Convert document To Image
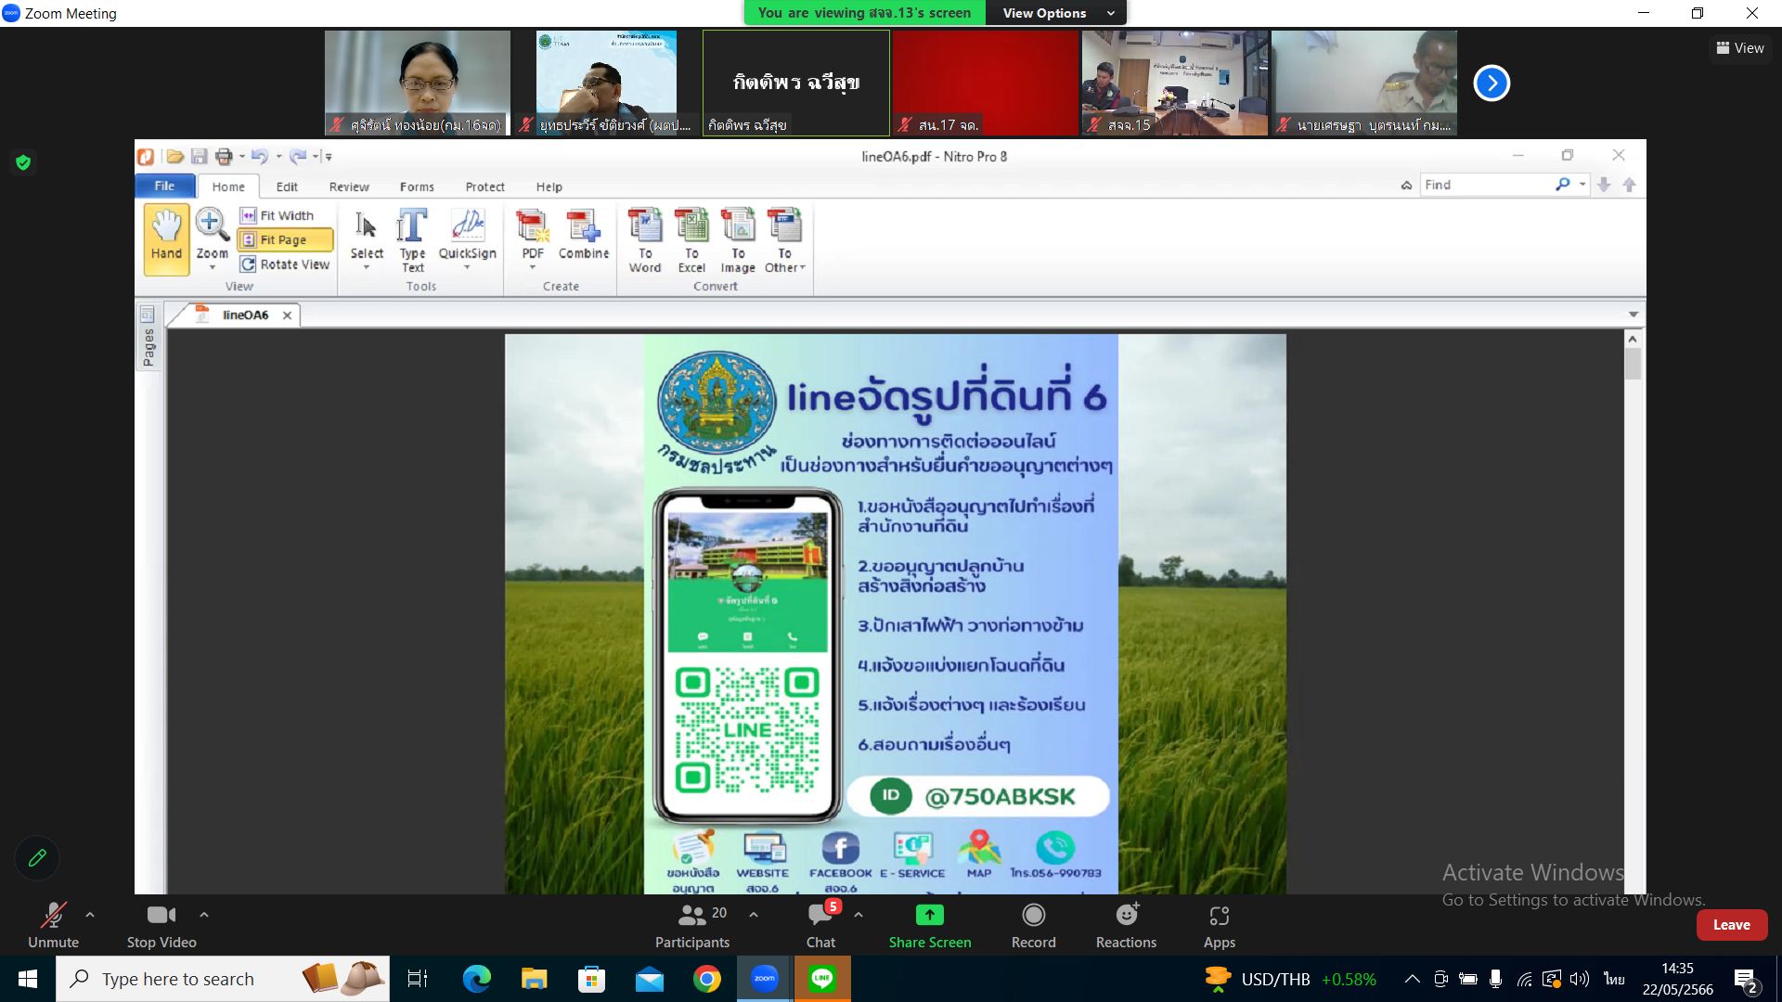This screenshot has width=1782, height=1002. [x=738, y=239]
